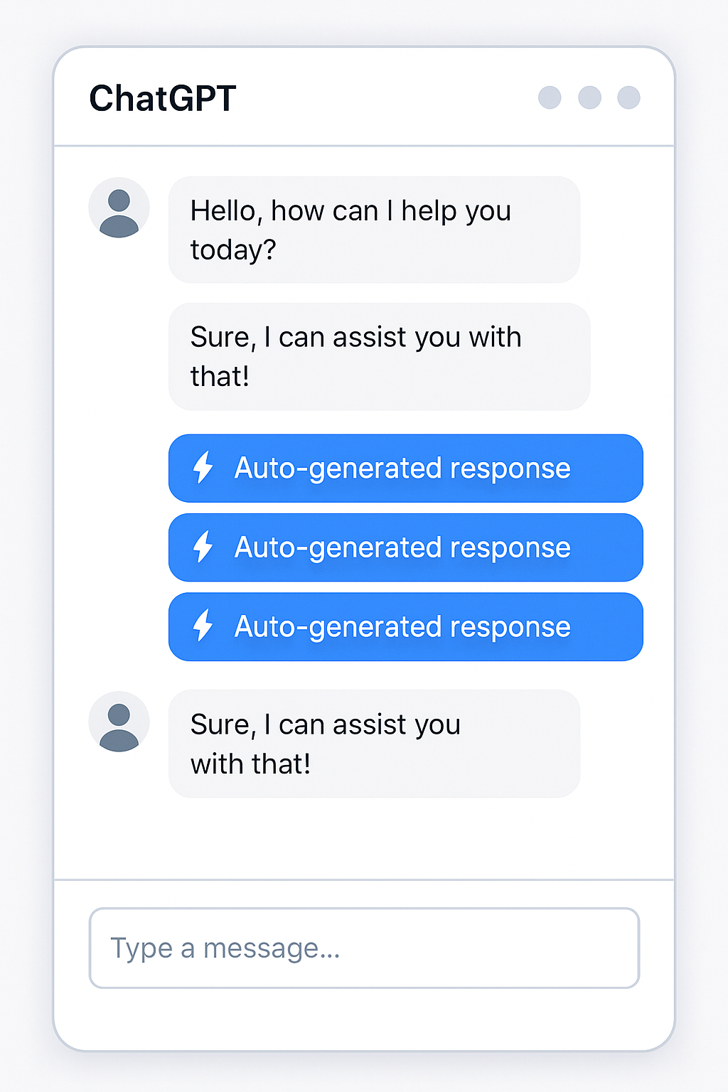Viewport: 728px width, 1092px height.
Task: Click the footer area below the message input
Action: (364, 1018)
